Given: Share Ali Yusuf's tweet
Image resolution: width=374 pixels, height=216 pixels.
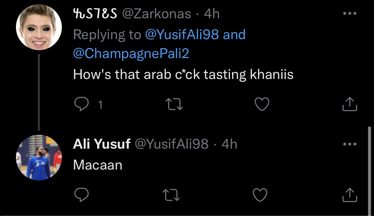Looking at the screenshot, I should (349, 195).
